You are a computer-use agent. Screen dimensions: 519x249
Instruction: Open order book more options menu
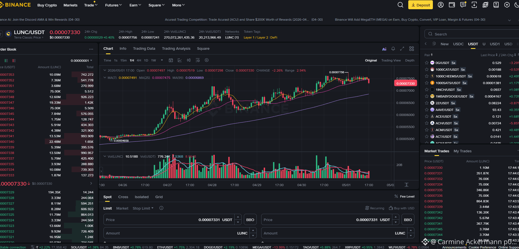click(91, 49)
